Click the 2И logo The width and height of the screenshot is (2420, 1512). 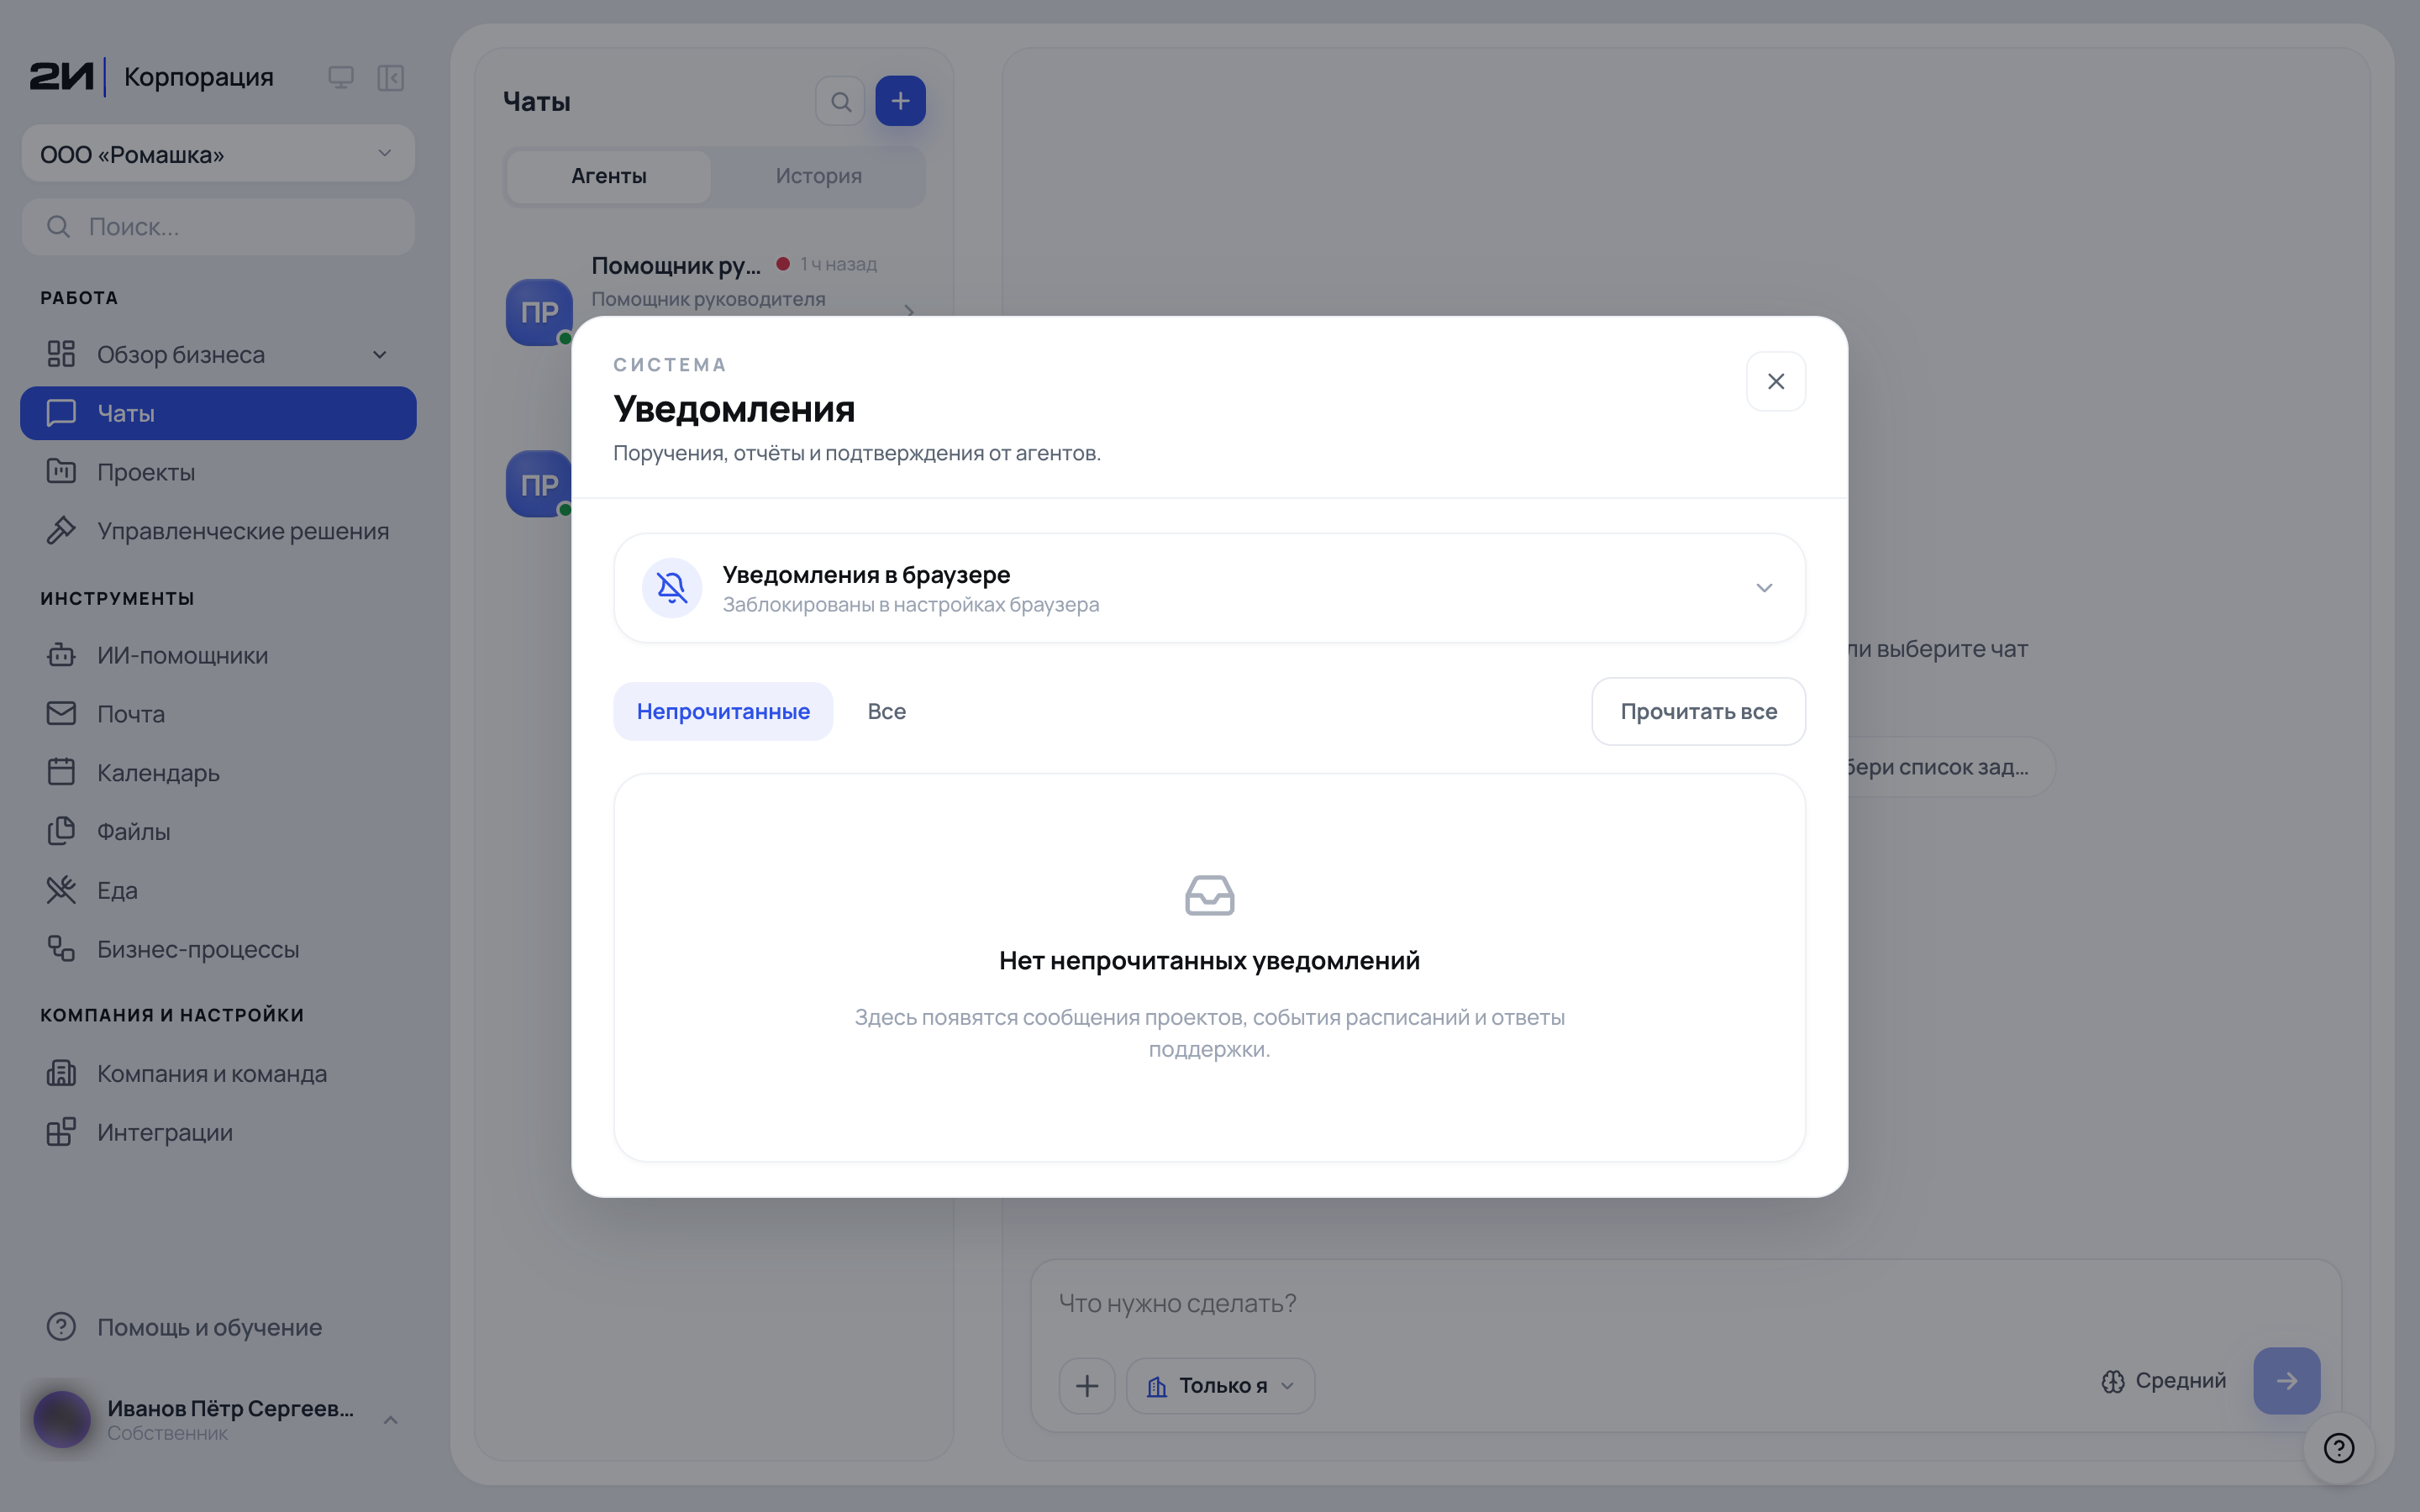(62, 77)
